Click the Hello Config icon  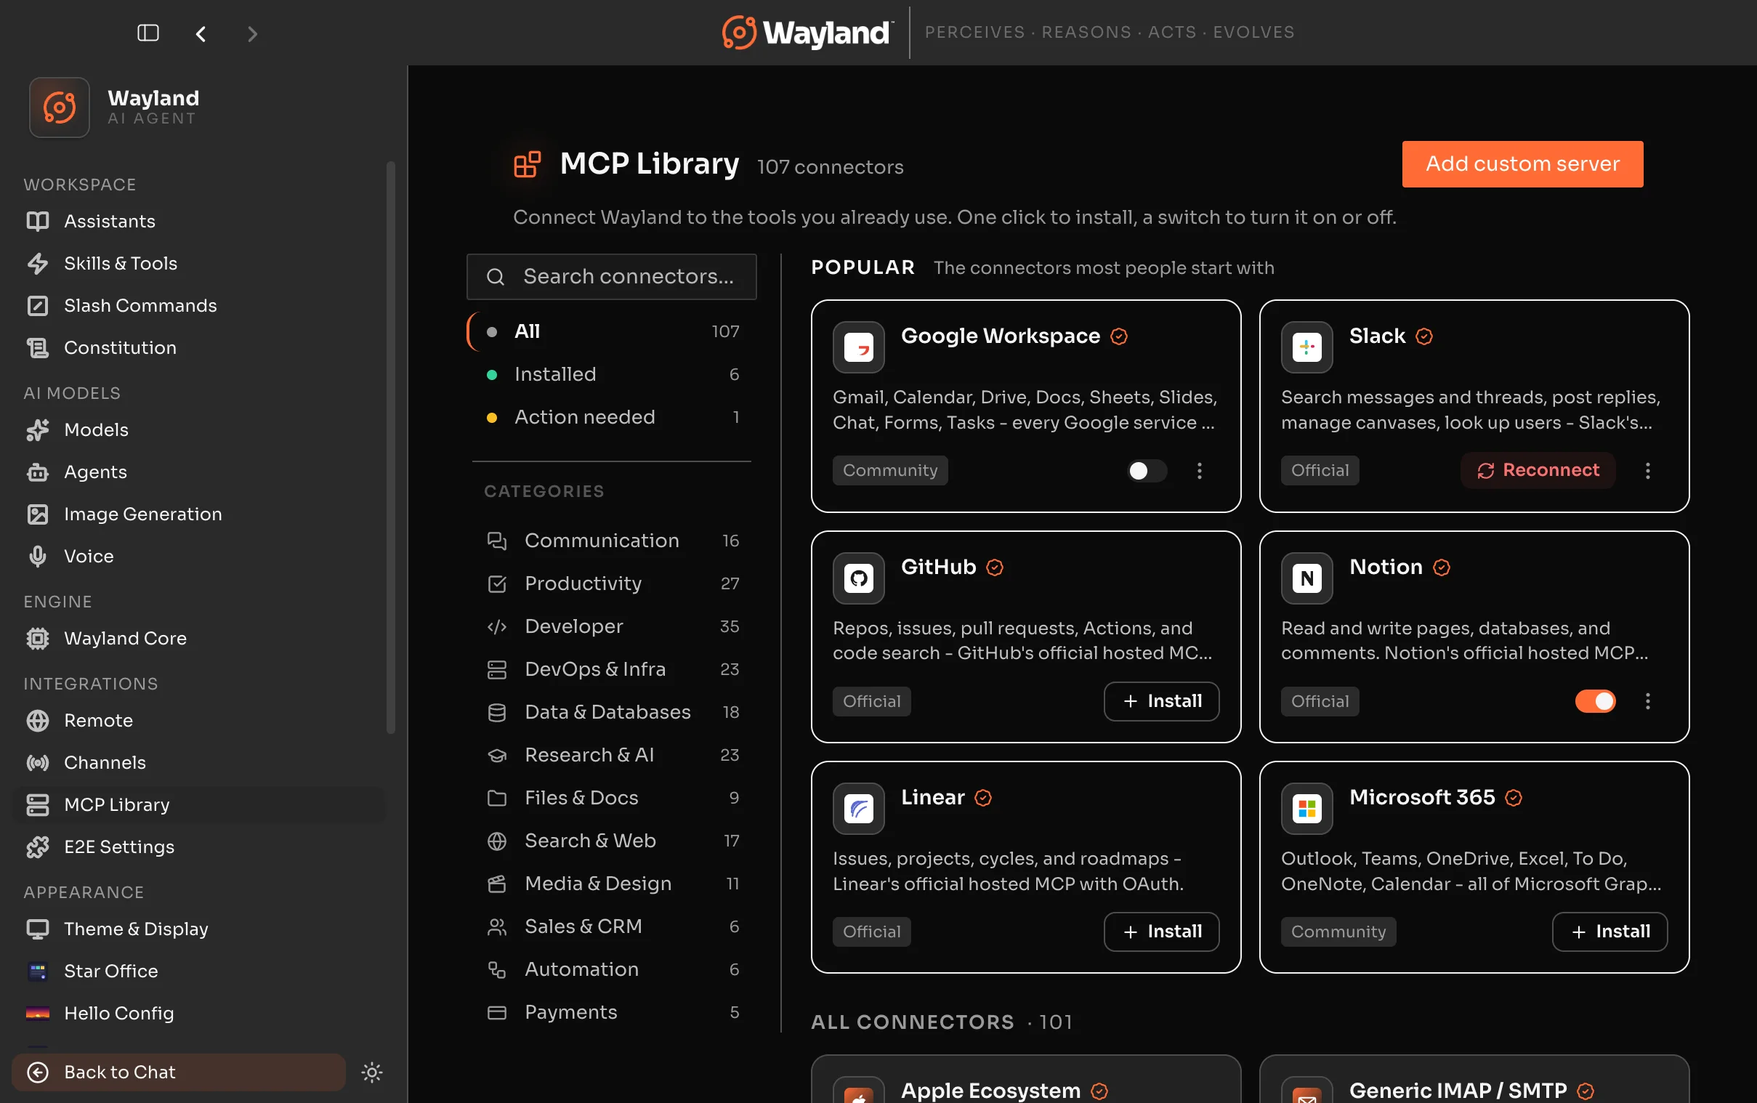(x=37, y=1014)
